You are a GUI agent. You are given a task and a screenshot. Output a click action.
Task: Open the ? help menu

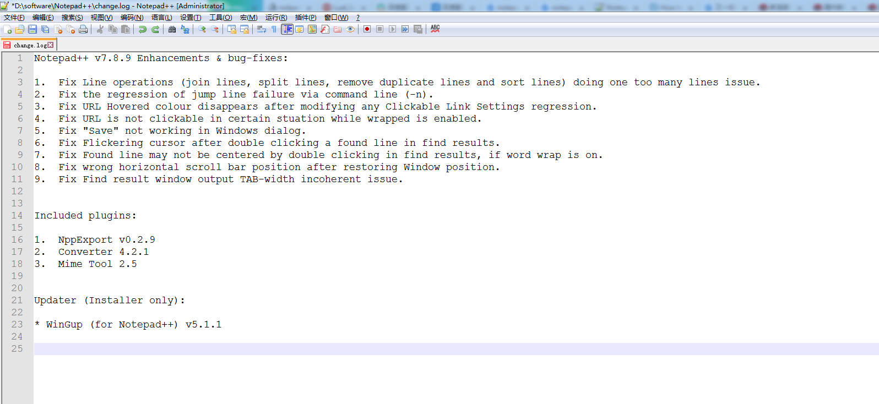[x=358, y=18]
